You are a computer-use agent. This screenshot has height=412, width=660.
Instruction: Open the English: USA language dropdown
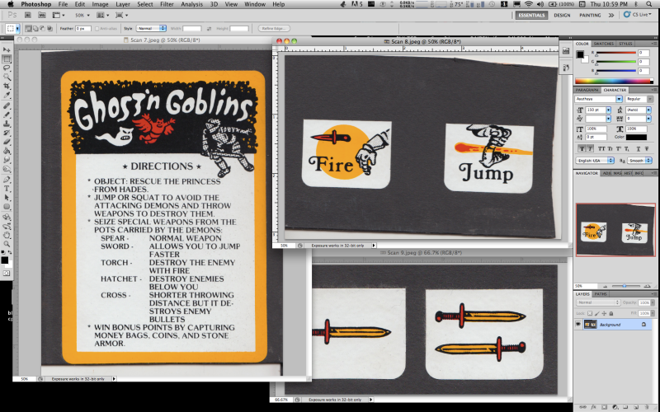(x=595, y=160)
